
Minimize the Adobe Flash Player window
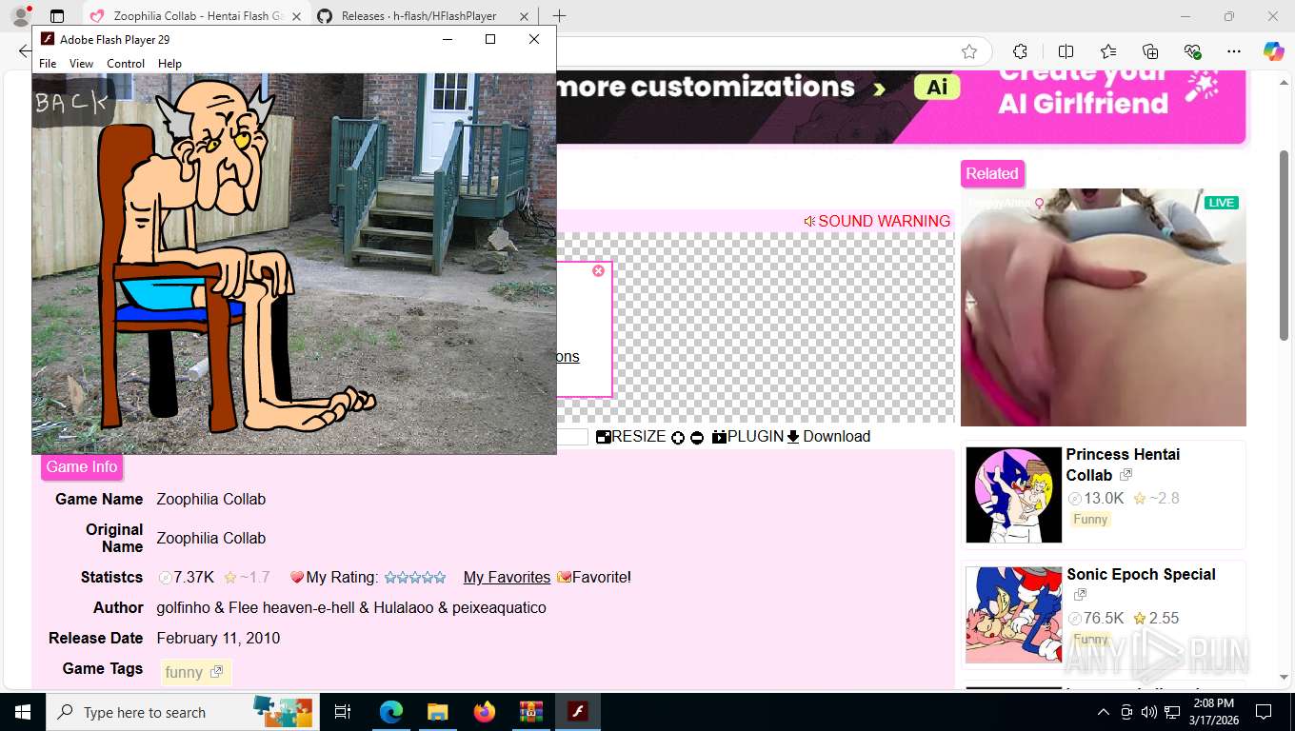tap(448, 39)
